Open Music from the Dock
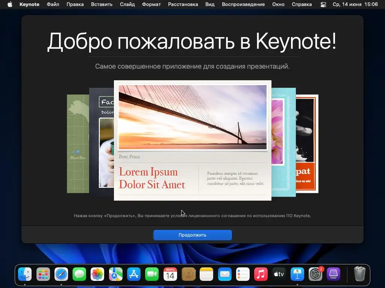Image resolution: width=385 pixels, height=288 pixels. [x=261, y=274]
